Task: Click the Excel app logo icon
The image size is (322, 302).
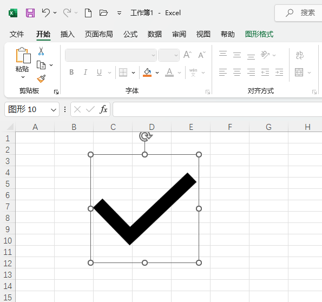Action: (x=13, y=13)
